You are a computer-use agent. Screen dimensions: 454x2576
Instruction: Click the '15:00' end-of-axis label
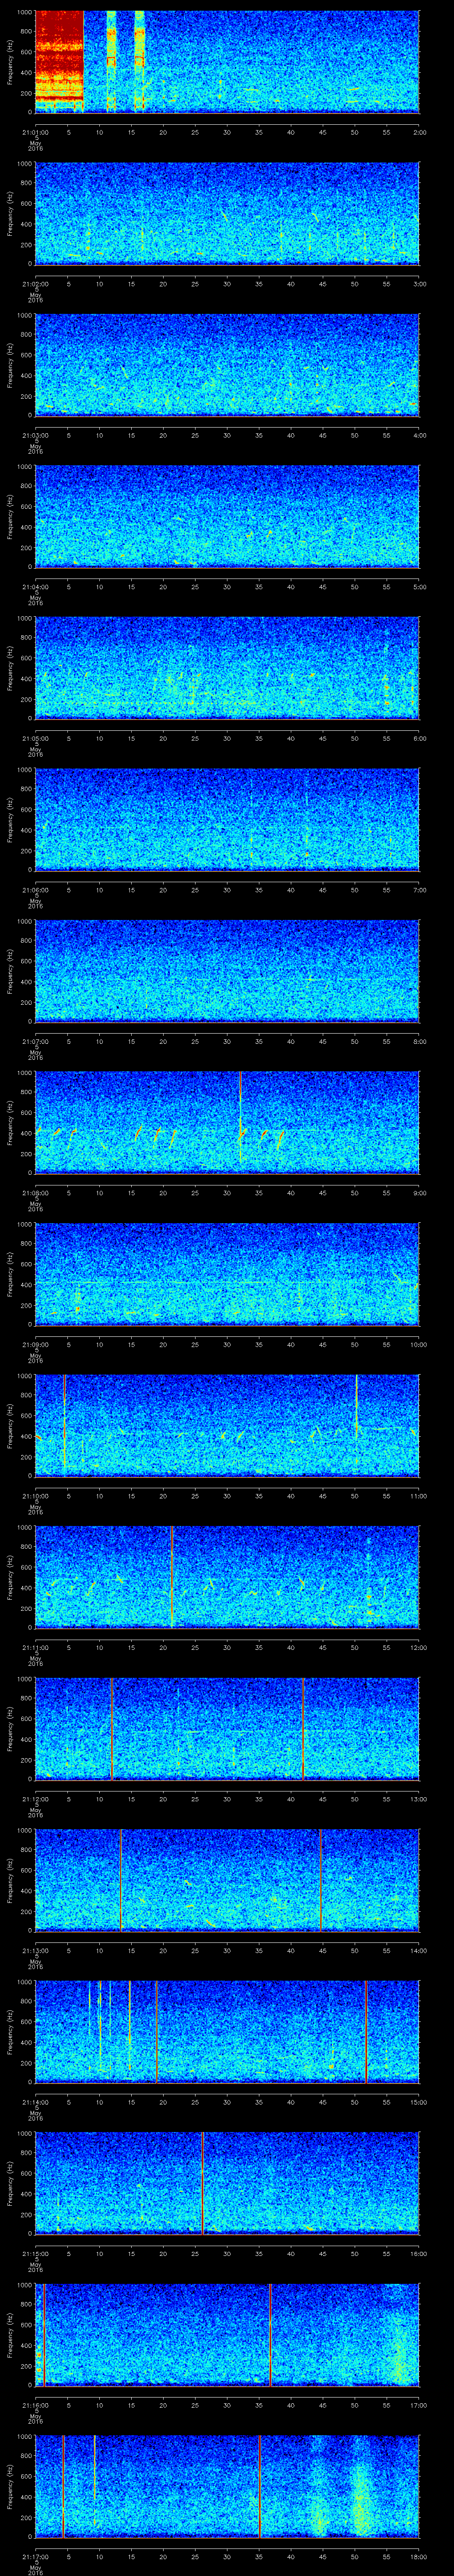(x=419, y=2102)
